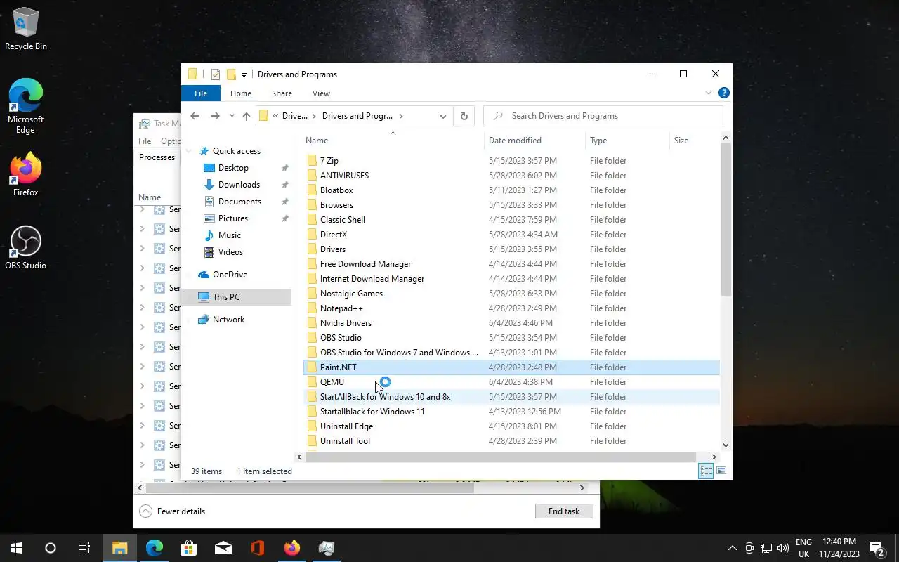
Task: Open address bar history dropdown
Action: tap(443, 116)
